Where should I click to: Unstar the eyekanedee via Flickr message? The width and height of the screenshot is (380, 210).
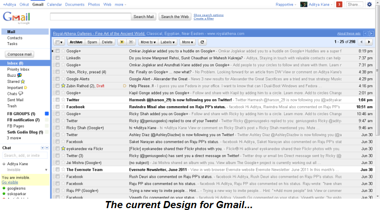63,148
